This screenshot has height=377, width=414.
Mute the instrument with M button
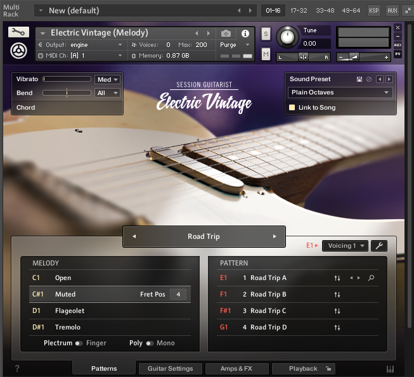(266, 54)
